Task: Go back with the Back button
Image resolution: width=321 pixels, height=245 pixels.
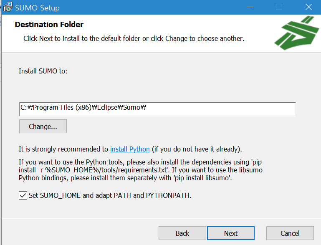Action: tap(182, 233)
